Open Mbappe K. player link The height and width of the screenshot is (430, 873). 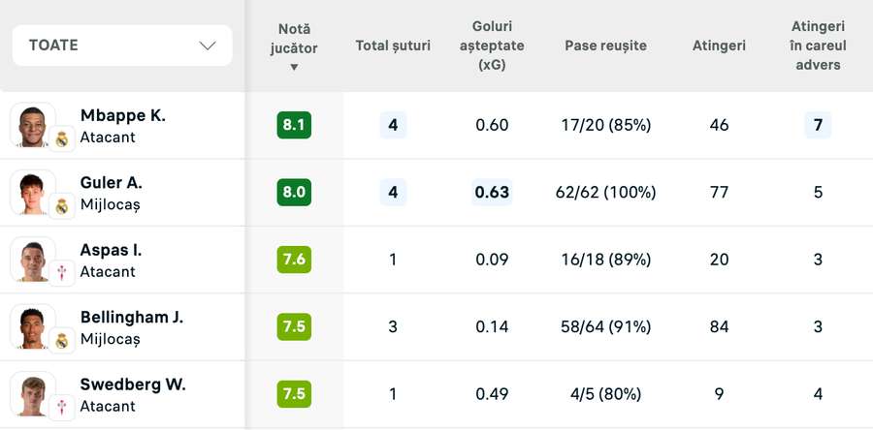pyautogui.click(x=122, y=115)
